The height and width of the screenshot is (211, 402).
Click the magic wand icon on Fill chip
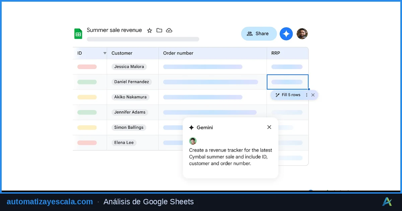278,95
